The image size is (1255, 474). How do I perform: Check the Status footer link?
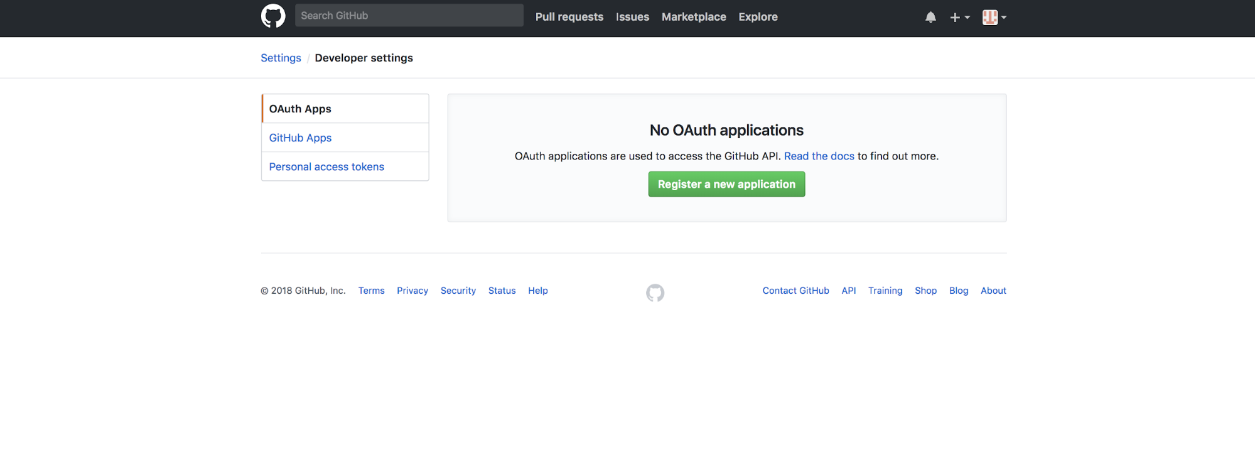502,291
